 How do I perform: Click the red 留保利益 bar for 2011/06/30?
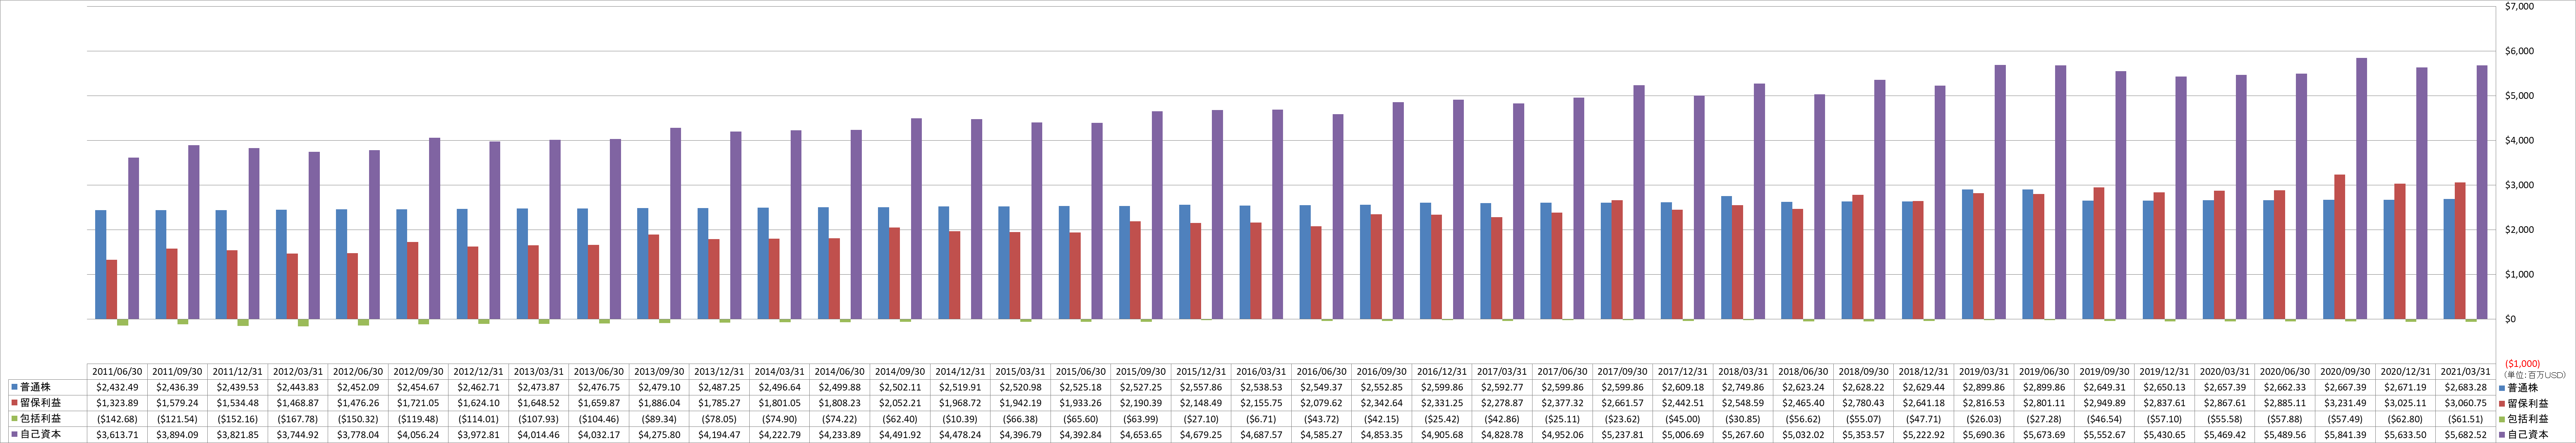coord(112,290)
